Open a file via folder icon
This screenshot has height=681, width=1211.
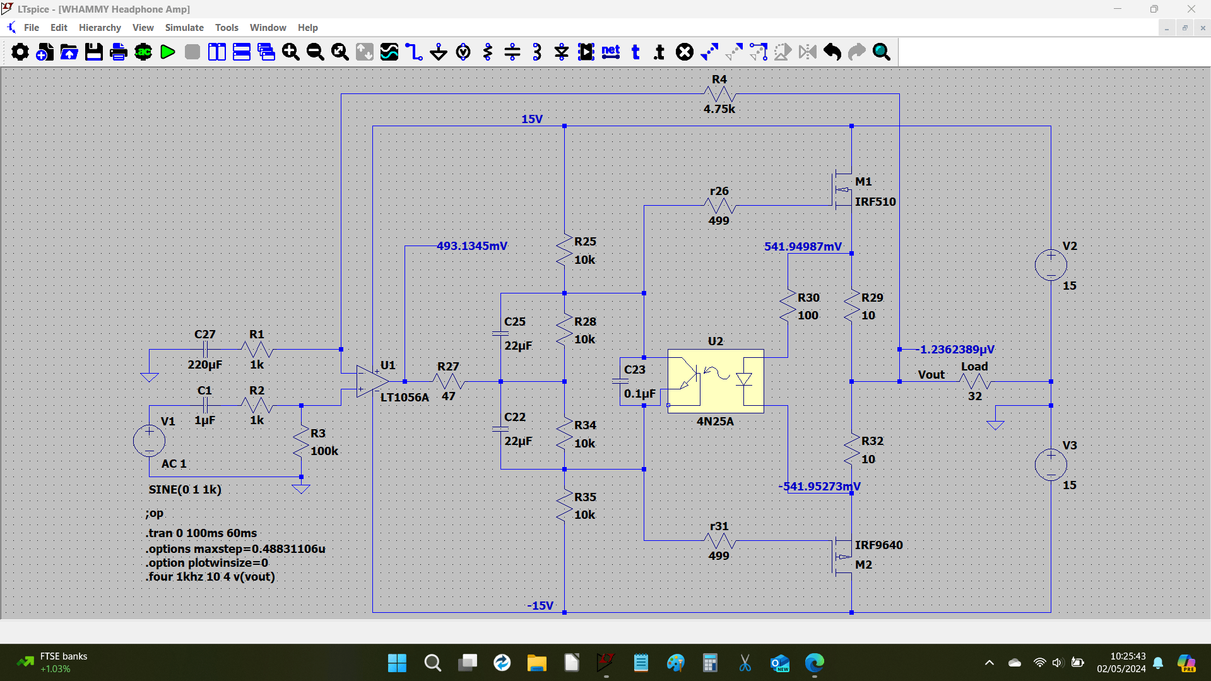(x=69, y=52)
